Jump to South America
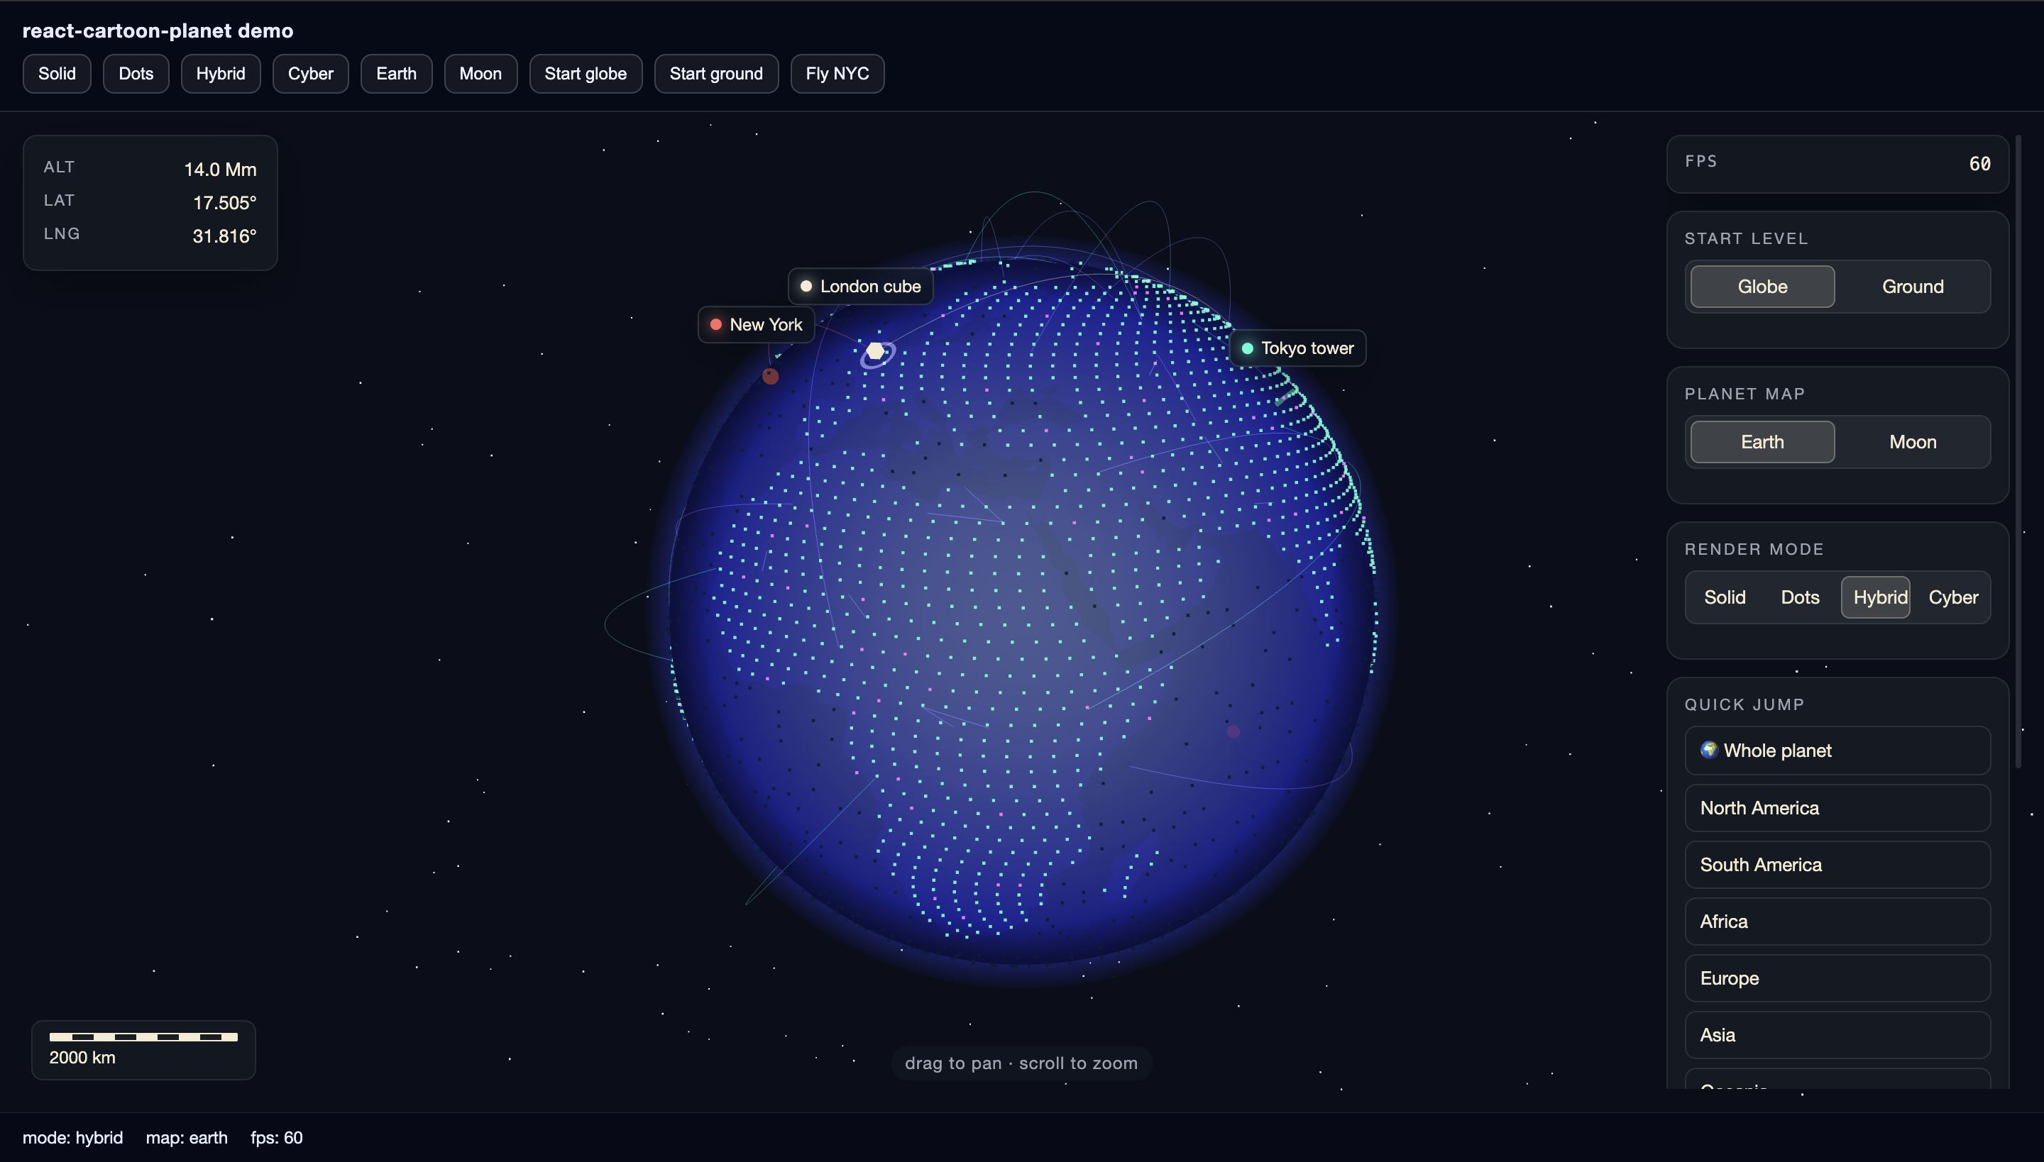The image size is (2044, 1162). tap(1837, 864)
